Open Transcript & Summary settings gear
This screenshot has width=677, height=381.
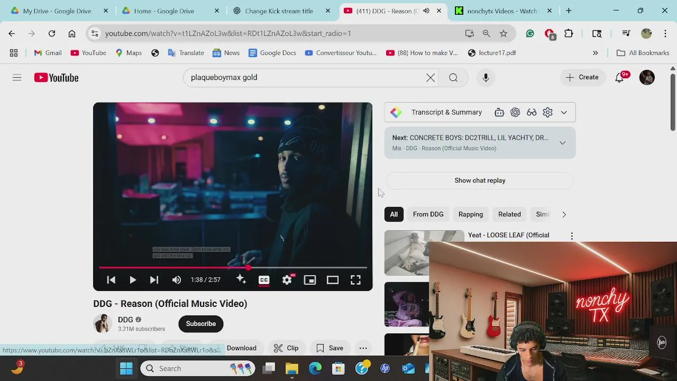(548, 112)
